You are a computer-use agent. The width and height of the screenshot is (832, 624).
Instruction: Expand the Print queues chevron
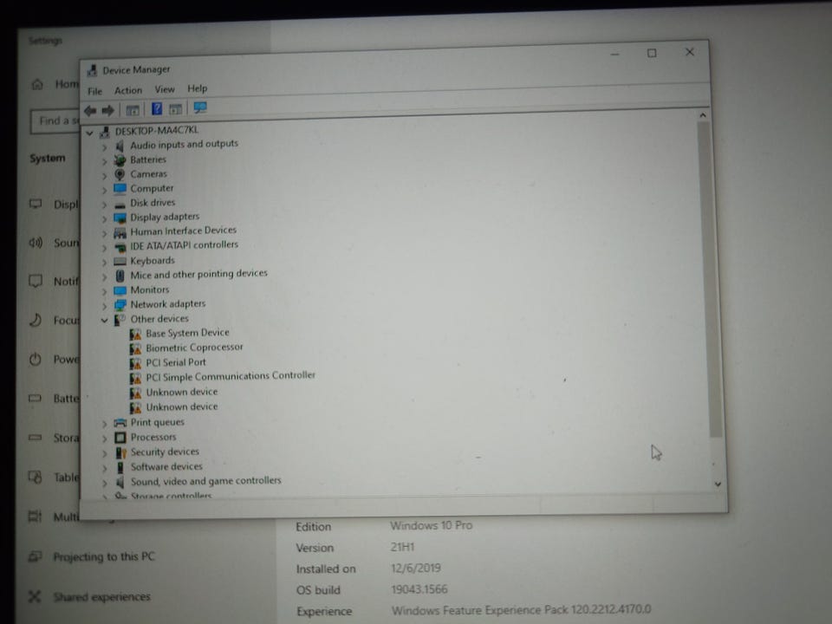point(104,424)
